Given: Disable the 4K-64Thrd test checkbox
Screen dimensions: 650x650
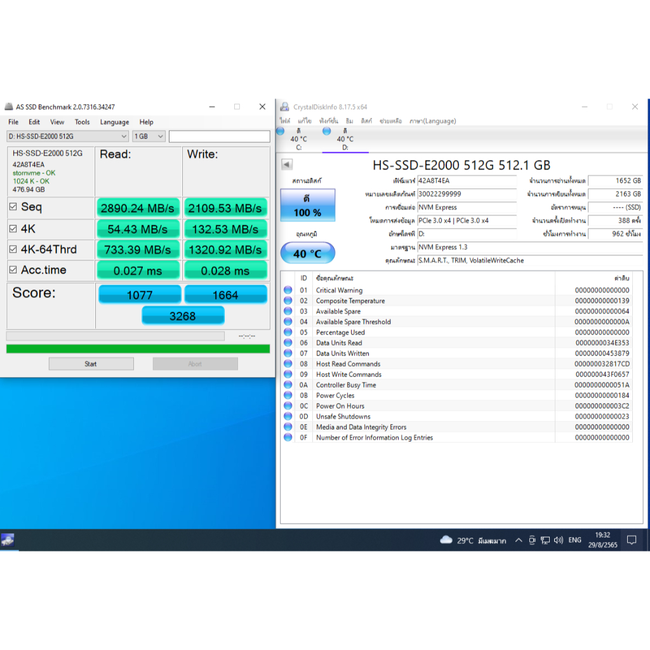Looking at the screenshot, I should click(13, 249).
